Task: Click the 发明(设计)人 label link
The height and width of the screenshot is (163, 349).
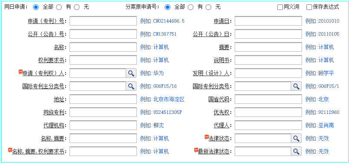Action: coord(211,73)
